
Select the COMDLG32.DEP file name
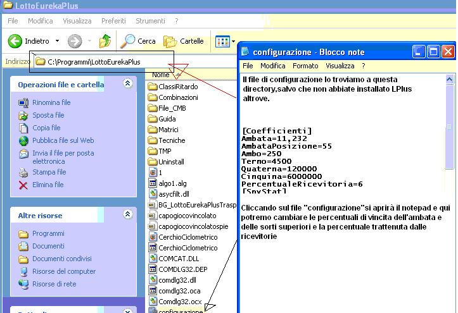(183, 269)
